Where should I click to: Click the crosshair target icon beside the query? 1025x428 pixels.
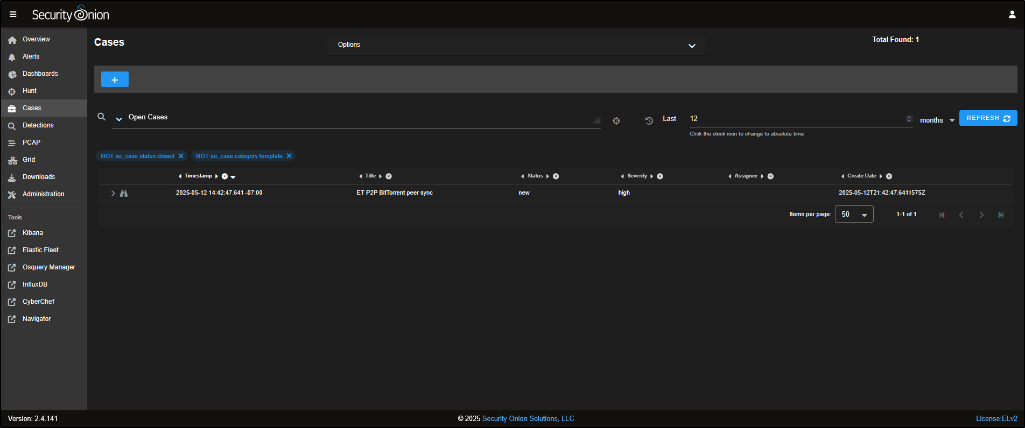pyautogui.click(x=616, y=121)
